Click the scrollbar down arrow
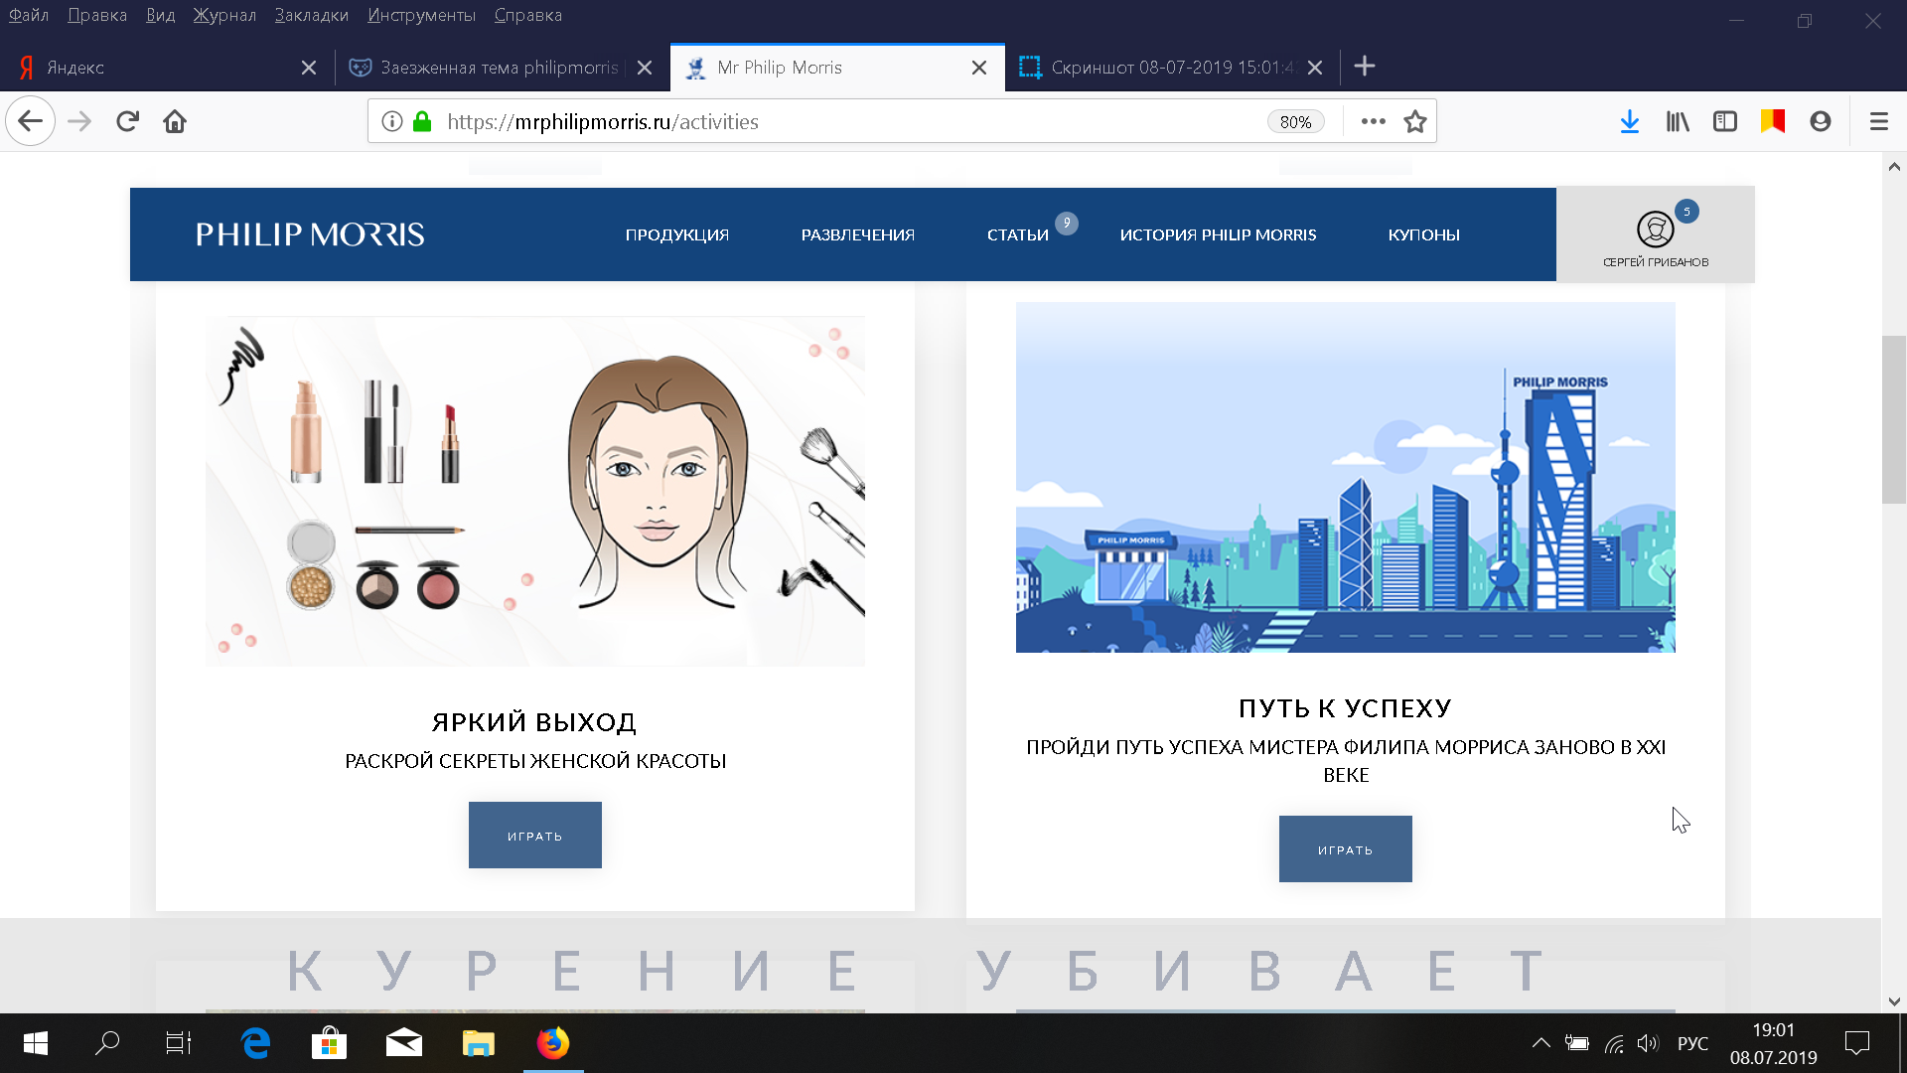 [1894, 1001]
